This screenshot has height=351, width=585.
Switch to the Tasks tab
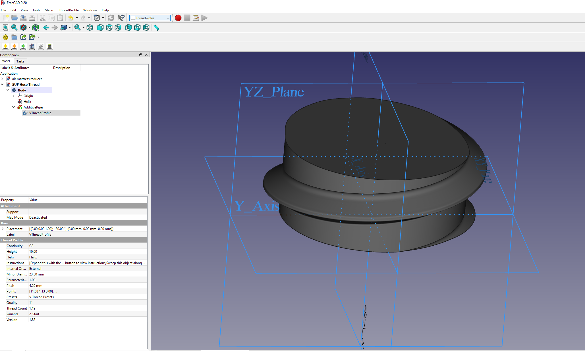pyautogui.click(x=20, y=61)
